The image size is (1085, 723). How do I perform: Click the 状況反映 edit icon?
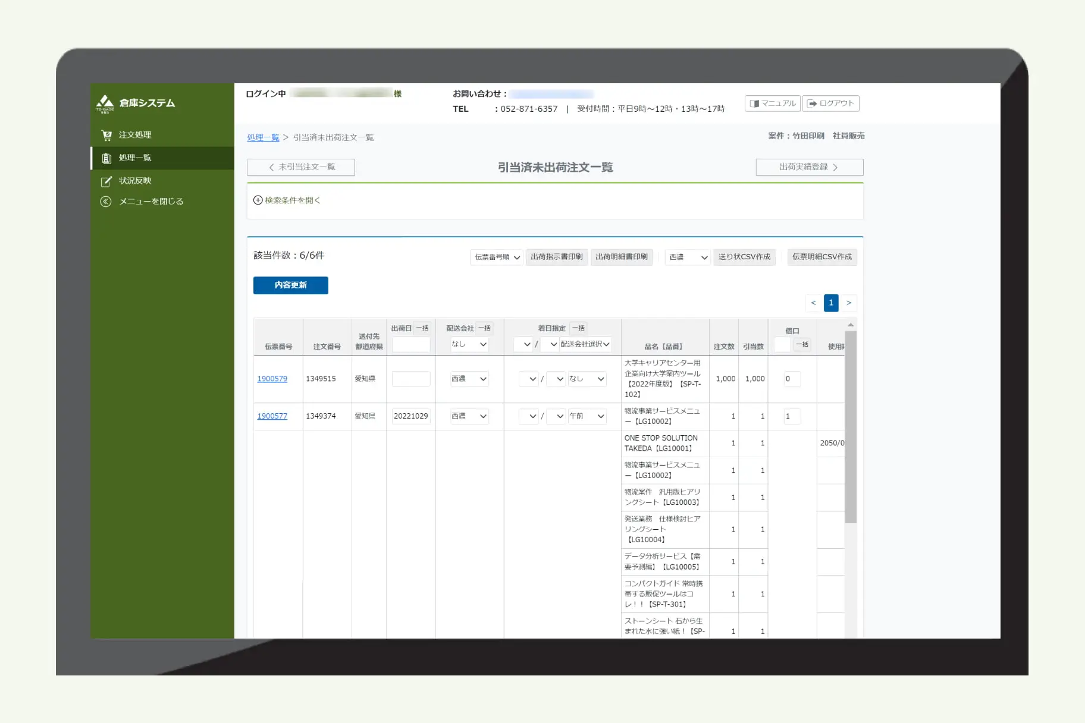point(106,181)
